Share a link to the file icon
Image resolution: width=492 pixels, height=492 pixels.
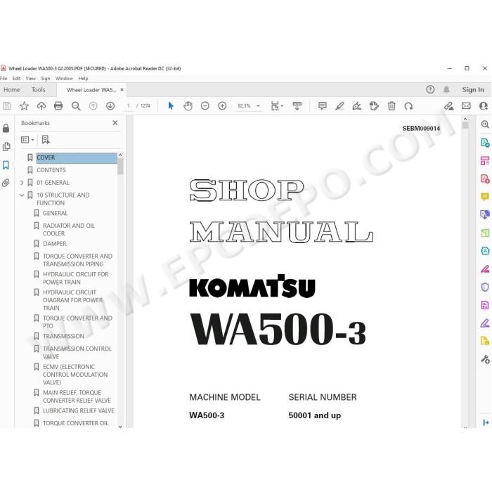[448, 106]
